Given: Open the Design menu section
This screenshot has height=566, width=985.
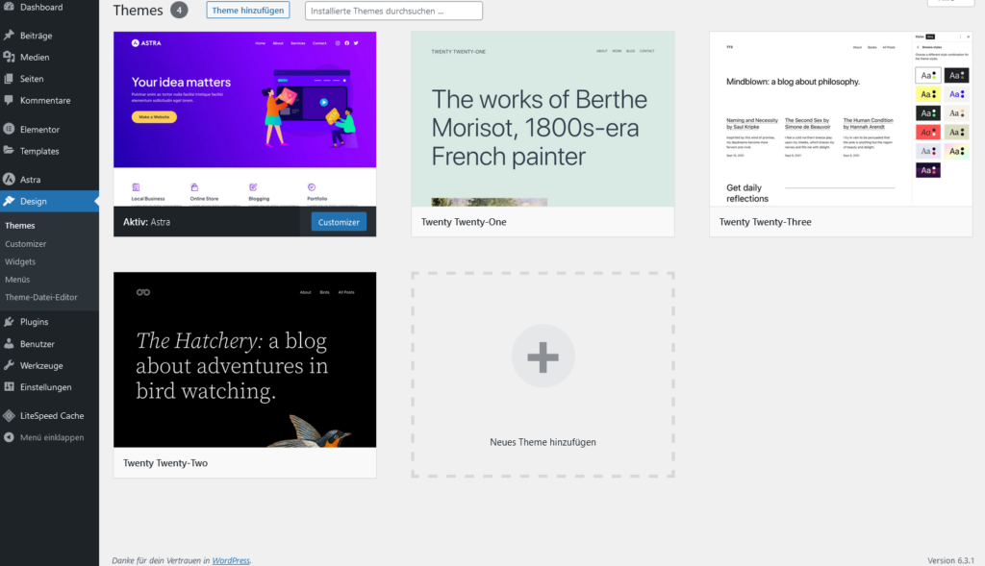Looking at the screenshot, I should 33,202.
